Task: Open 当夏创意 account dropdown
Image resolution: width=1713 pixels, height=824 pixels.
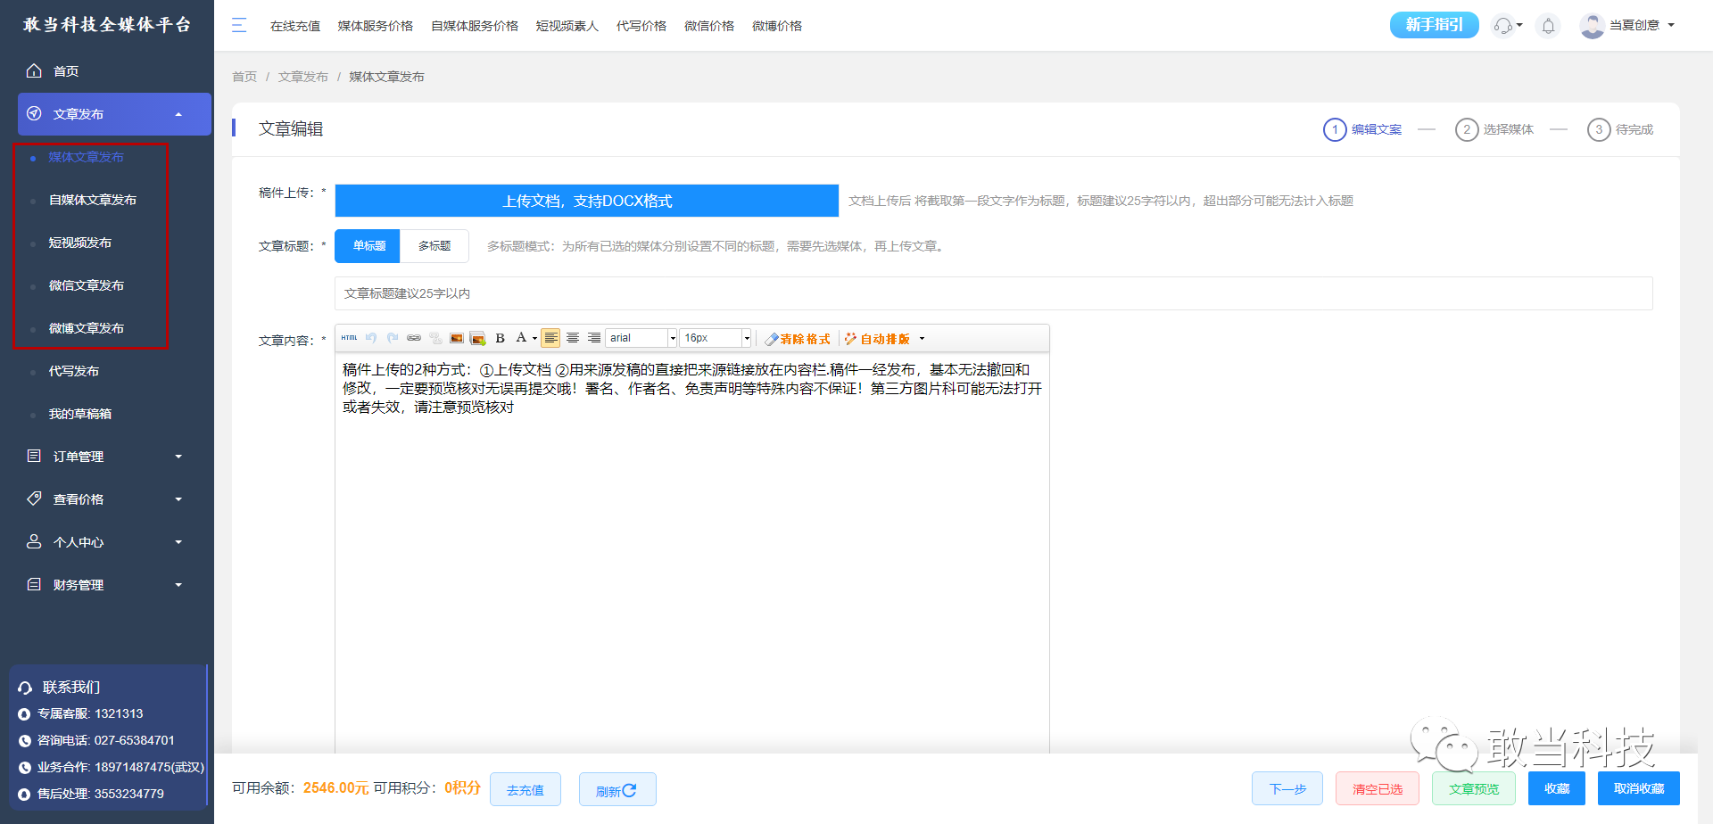Action: [1642, 26]
